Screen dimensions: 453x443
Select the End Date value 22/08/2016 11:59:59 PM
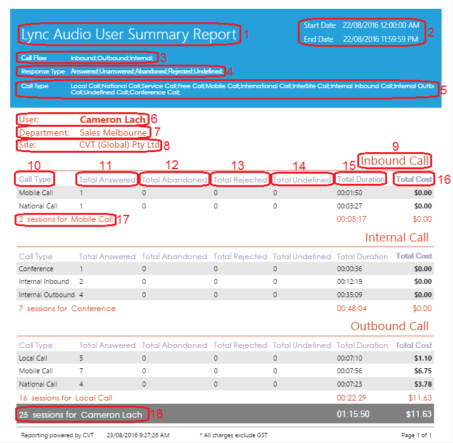(x=381, y=39)
